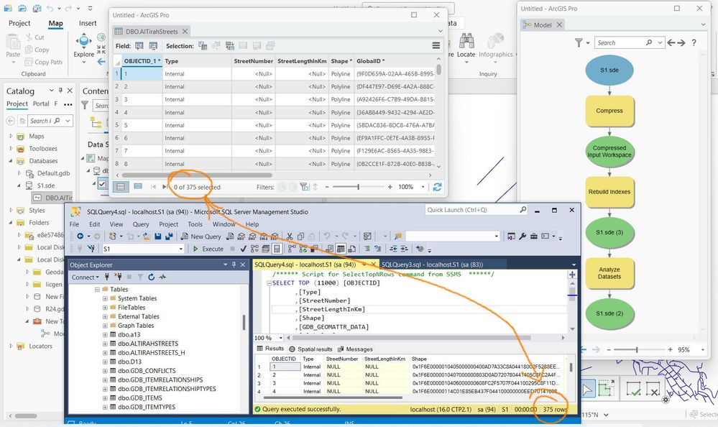This screenshot has width=718, height=427.
Task: Open the Map ribbon tab
Action: click(x=55, y=24)
